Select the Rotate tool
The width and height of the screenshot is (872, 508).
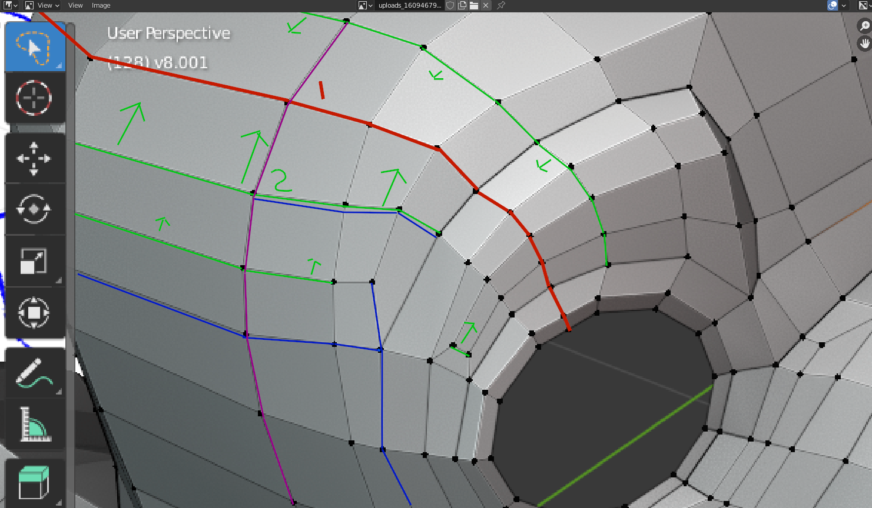pyautogui.click(x=35, y=209)
